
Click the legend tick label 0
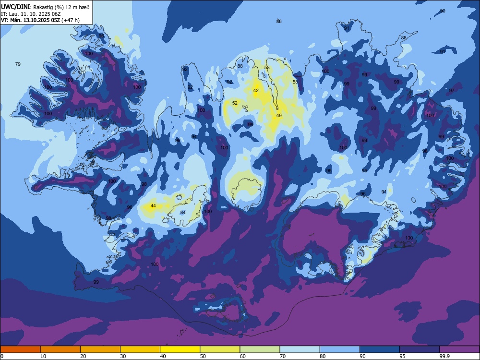pyautogui.click(x=2, y=356)
